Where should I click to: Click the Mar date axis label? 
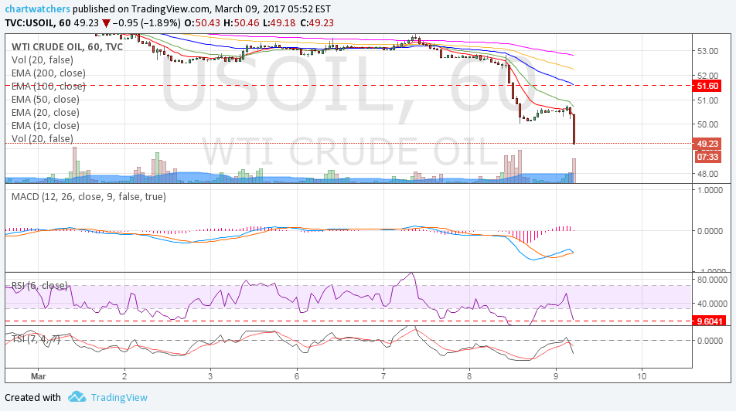pos(38,376)
